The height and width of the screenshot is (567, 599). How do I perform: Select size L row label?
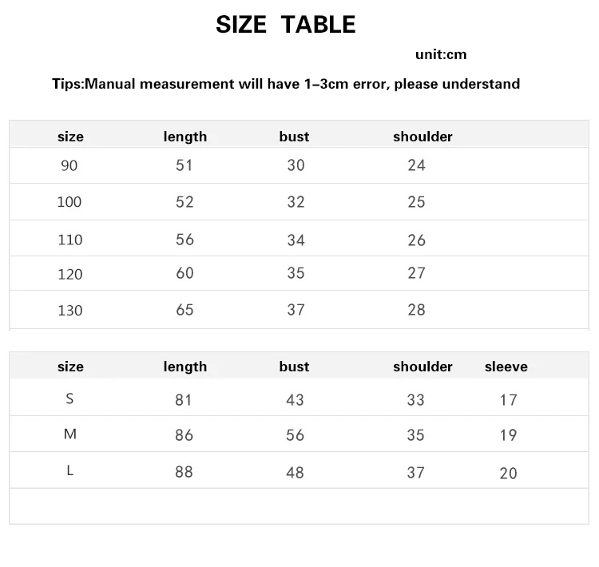(70, 470)
